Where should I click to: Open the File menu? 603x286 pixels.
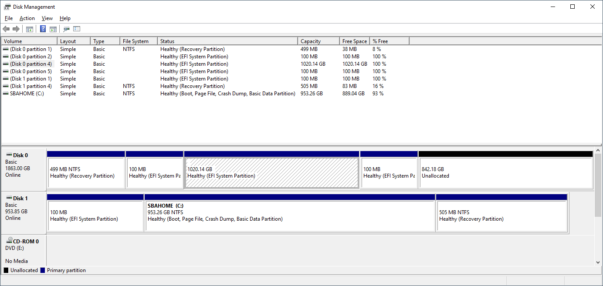(9, 18)
